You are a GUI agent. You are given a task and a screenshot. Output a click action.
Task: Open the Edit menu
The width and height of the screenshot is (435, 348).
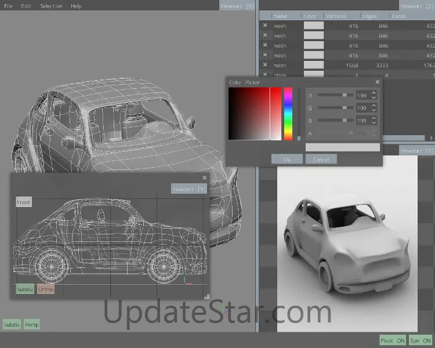point(26,6)
